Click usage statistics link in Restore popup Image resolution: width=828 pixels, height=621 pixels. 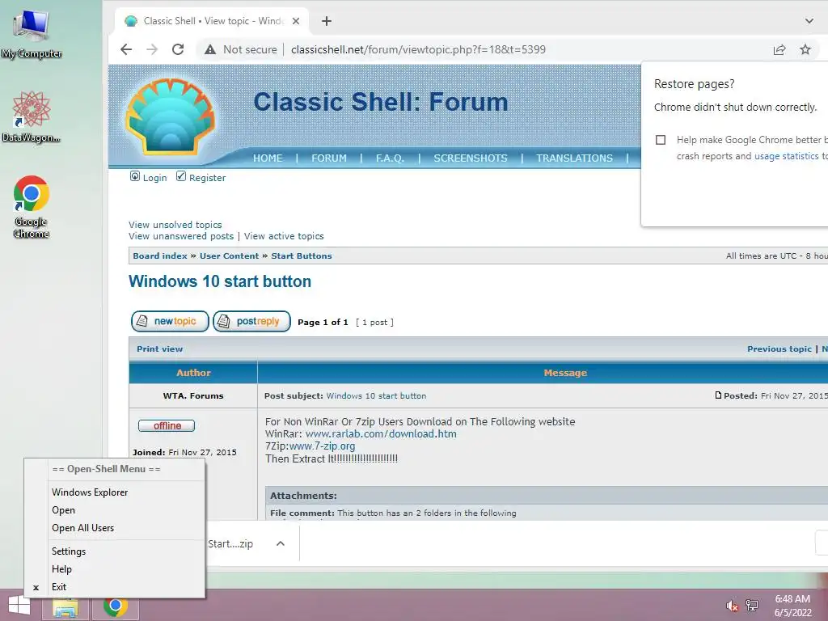786,156
